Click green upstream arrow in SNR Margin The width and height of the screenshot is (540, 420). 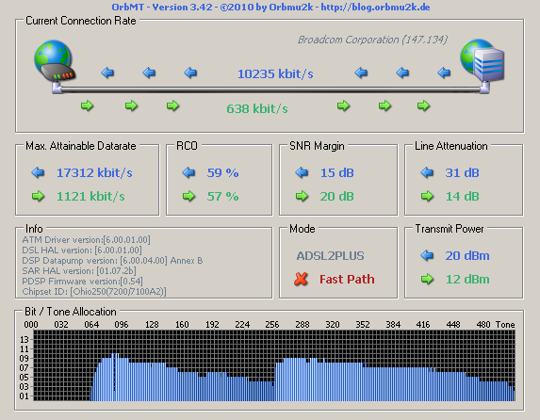pyautogui.click(x=302, y=196)
